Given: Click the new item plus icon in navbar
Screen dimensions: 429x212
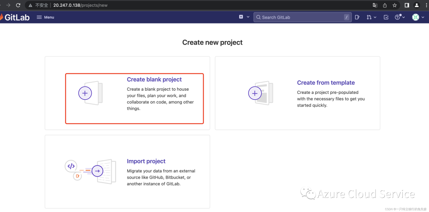Looking at the screenshot, I should click(241, 17).
